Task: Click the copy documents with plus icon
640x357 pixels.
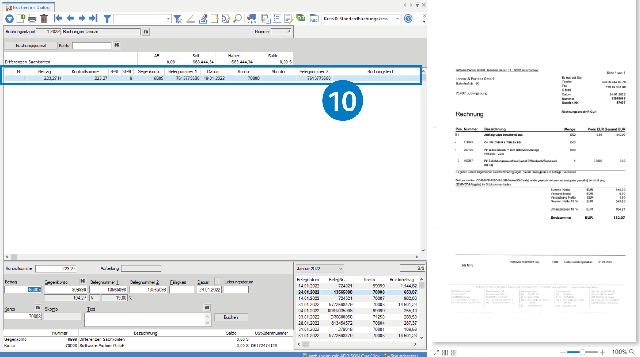Action: click(266, 19)
